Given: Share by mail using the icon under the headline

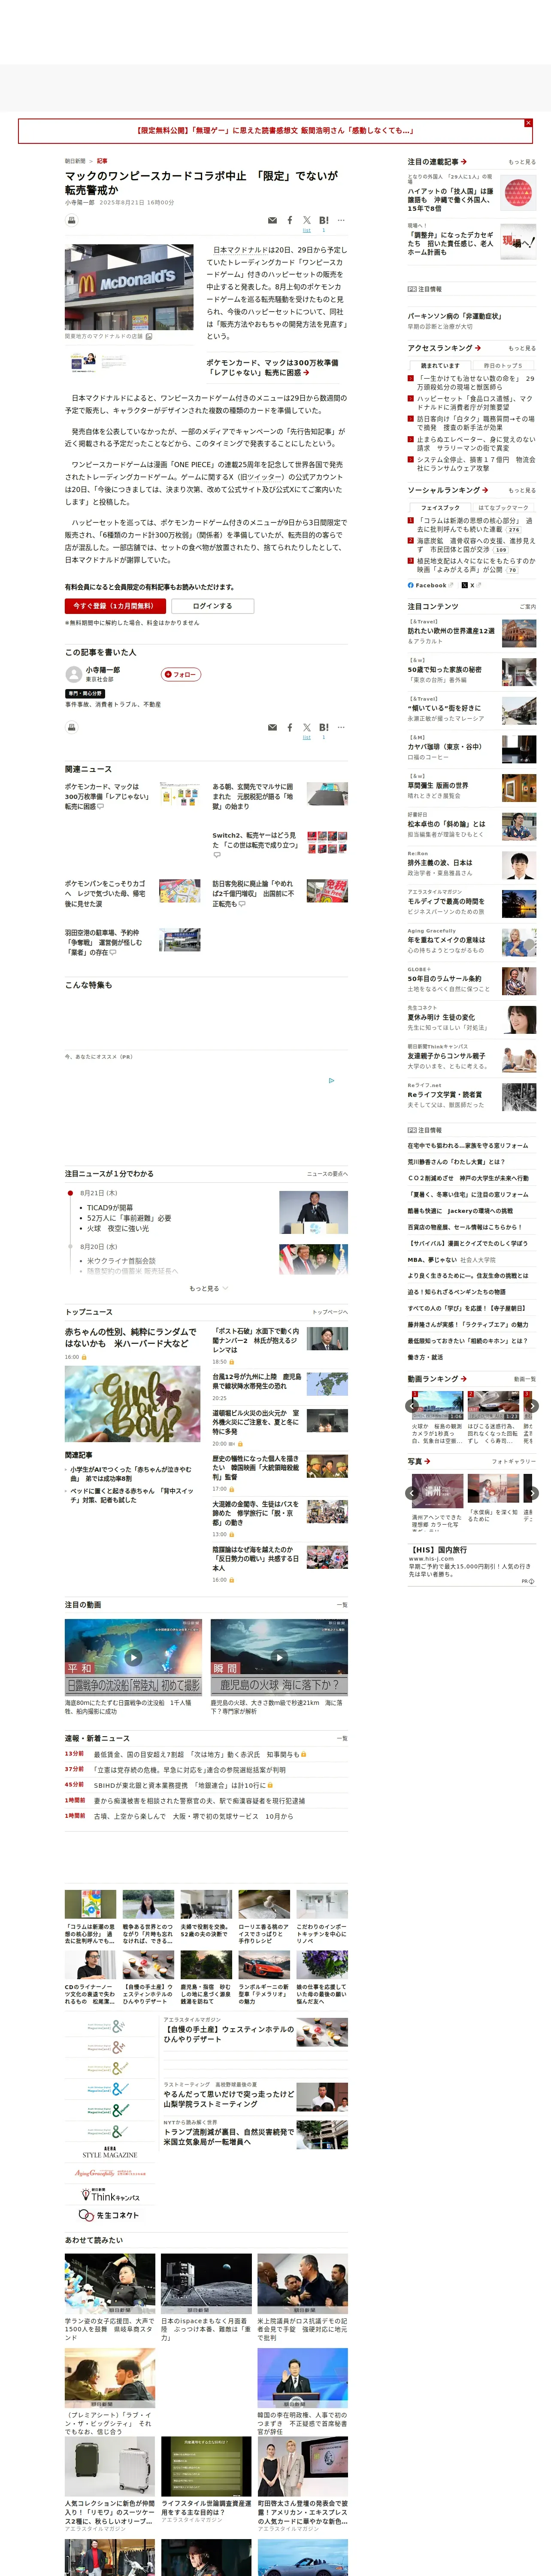Looking at the screenshot, I should 272,220.
